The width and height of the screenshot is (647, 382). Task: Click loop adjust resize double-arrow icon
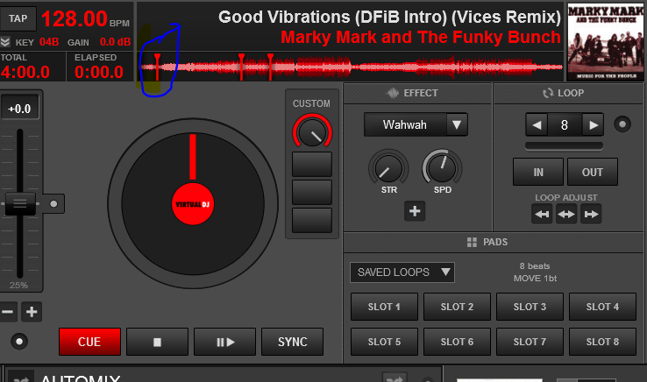(x=566, y=214)
